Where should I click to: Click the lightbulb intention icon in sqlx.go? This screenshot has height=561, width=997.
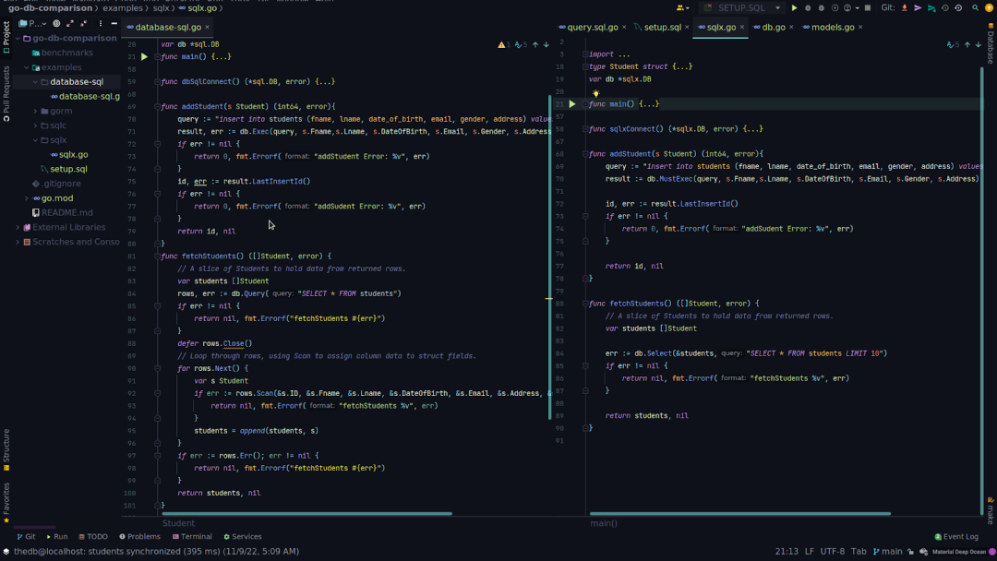point(595,93)
